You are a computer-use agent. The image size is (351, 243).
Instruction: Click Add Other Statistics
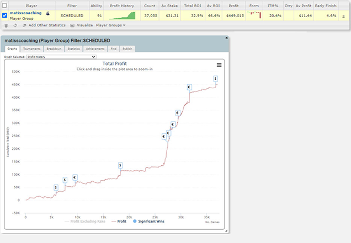[x=47, y=25]
